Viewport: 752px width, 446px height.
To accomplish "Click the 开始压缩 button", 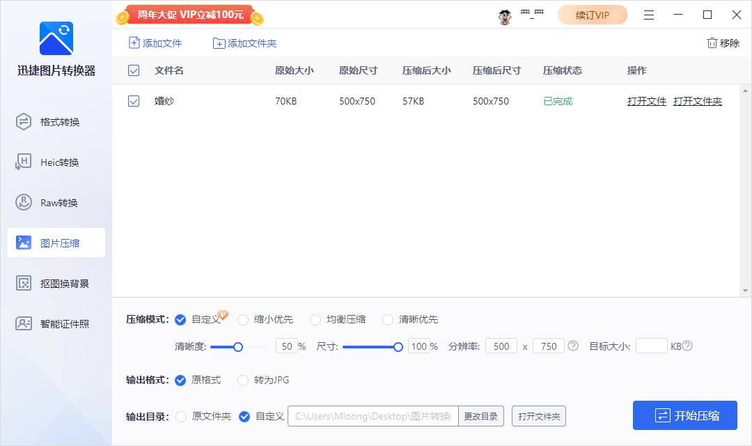I will pyautogui.click(x=685, y=415).
